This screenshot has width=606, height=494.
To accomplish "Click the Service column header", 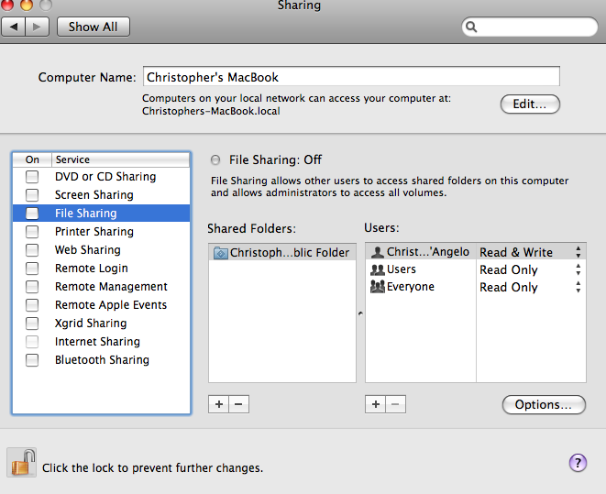I will coord(121,159).
